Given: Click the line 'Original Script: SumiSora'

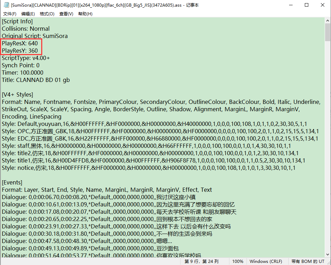Looking at the screenshot, I should pos(35,36).
